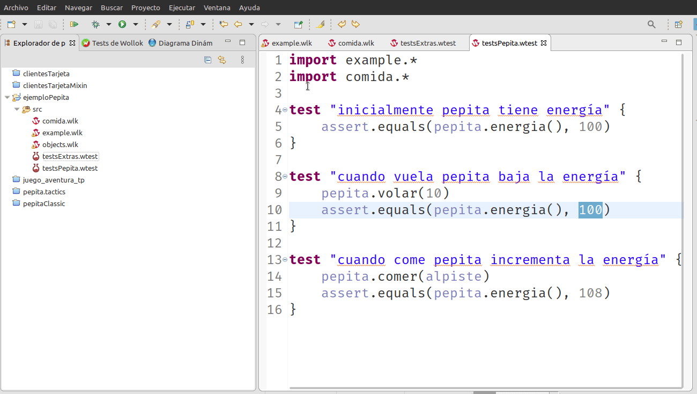697x394 pixels.
Task: Toggle Link with Editor in explorer
Action: 222,60
